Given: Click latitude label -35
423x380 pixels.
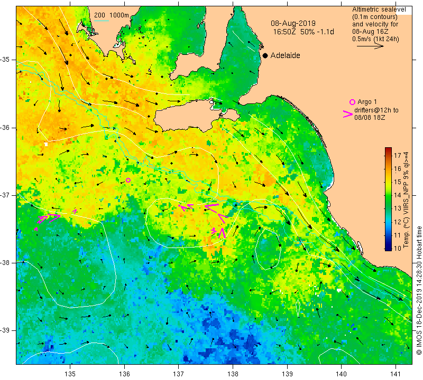Looking at the screenshot, I should click(x=5, y=60).
